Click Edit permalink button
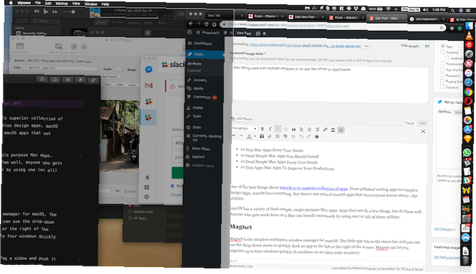Screen dimensions: 476x274 (x=367, y=46)
